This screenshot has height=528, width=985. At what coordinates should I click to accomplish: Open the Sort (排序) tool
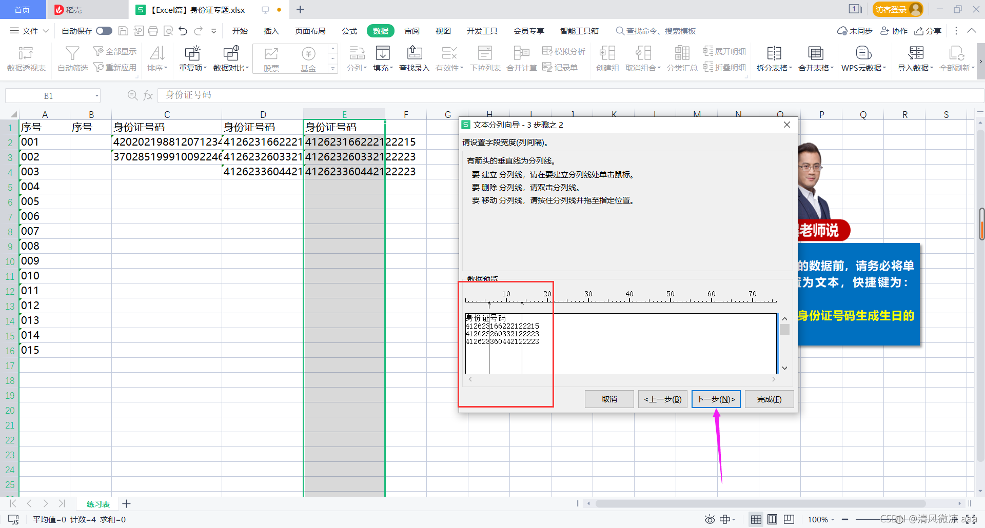click(x=157, y=58)
